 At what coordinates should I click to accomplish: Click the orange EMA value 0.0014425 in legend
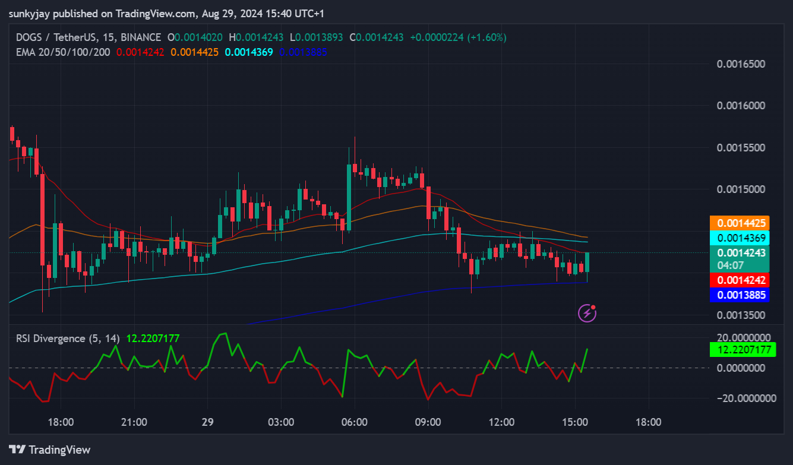coord(195,52)
